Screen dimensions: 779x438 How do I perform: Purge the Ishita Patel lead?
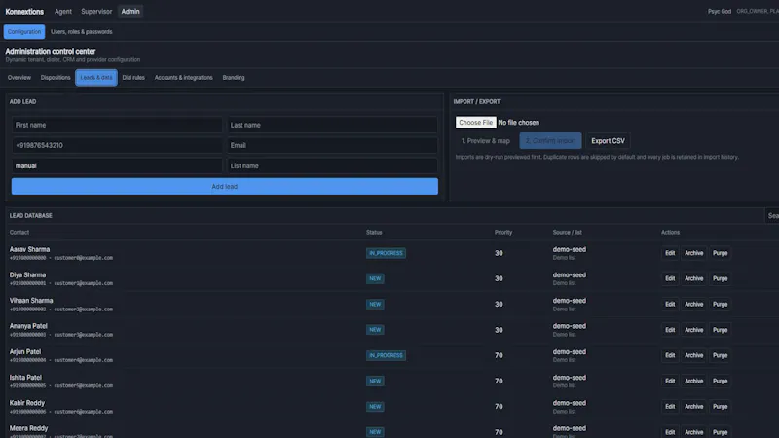tap(720, 381)
